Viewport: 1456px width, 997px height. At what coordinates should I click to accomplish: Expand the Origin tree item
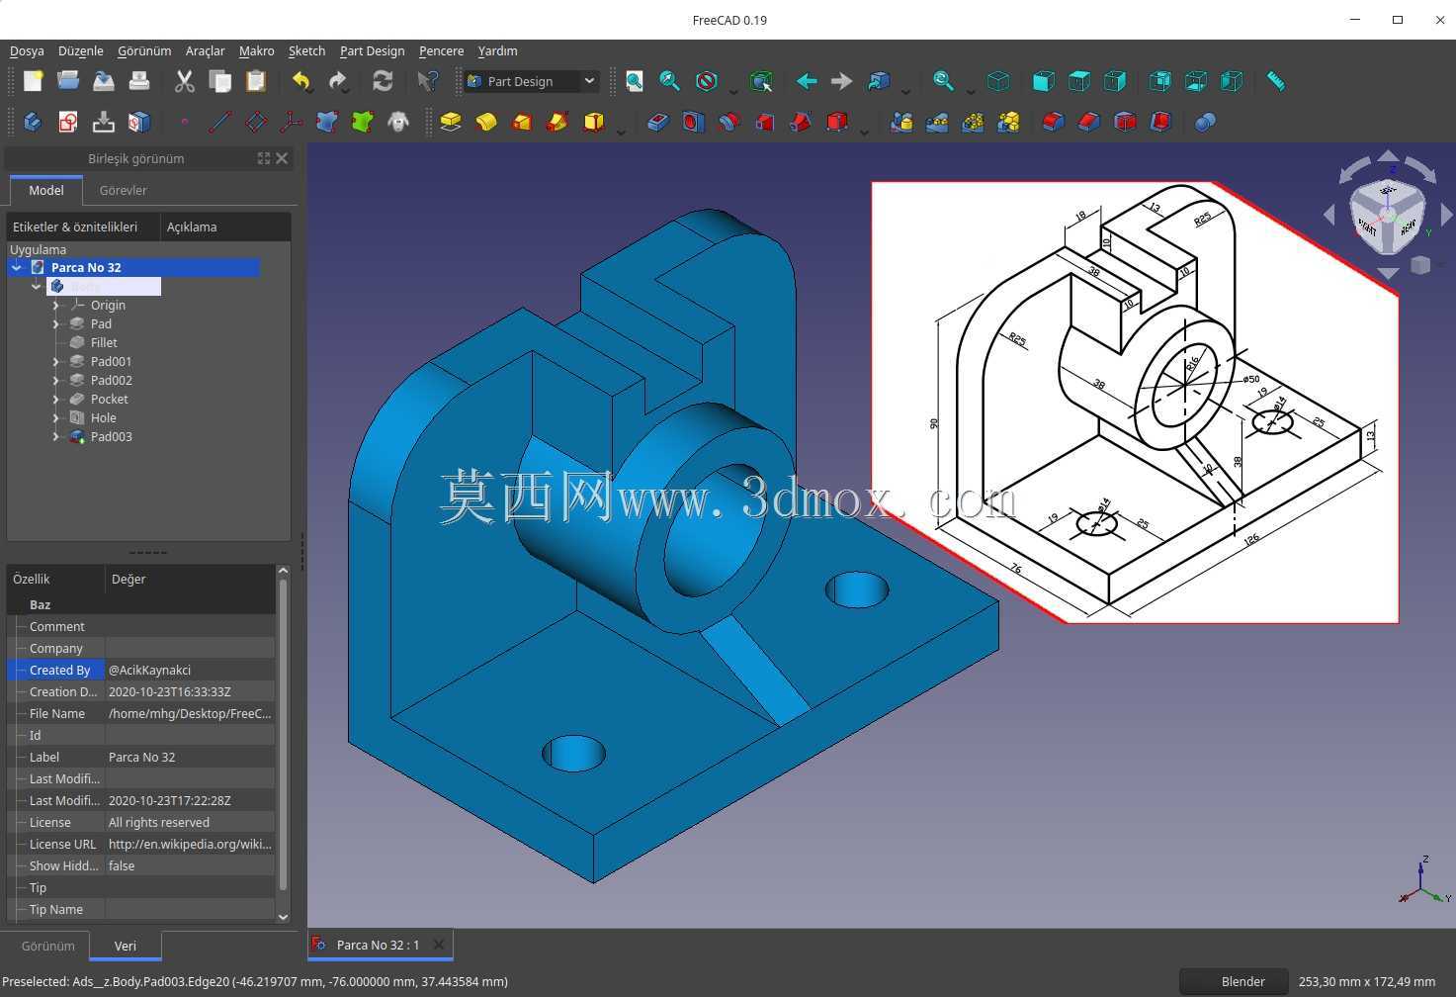point(55,306)
